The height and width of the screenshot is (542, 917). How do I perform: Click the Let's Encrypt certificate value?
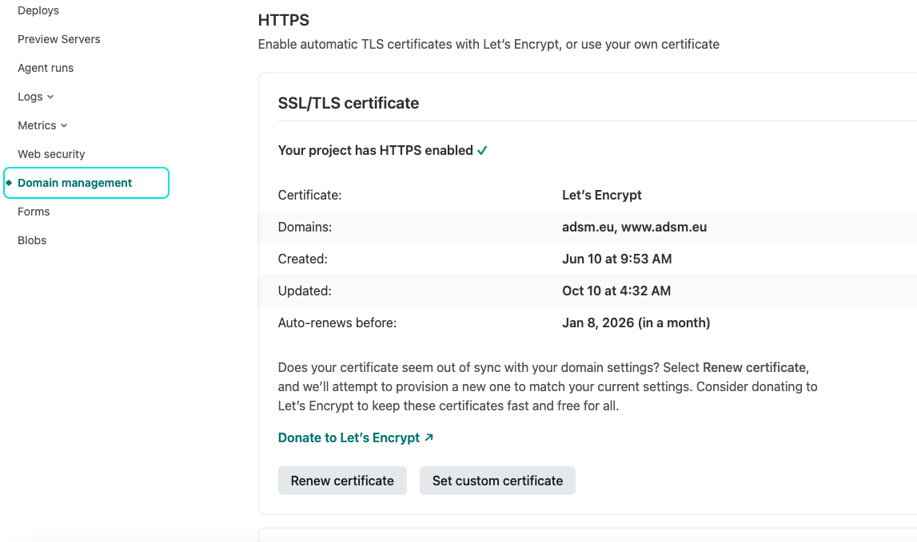[601, 195]
